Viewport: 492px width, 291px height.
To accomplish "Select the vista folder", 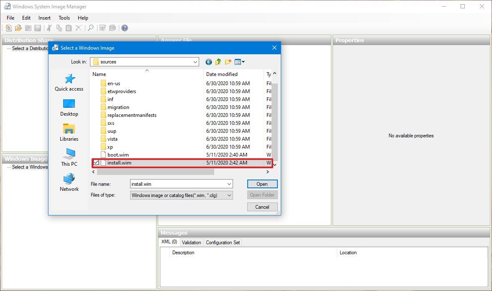I will 112,139.
